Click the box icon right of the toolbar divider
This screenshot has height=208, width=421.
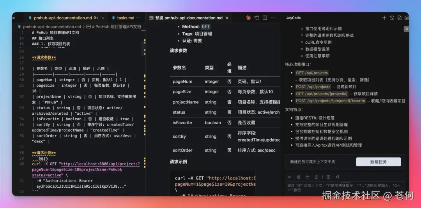point(328,177)
